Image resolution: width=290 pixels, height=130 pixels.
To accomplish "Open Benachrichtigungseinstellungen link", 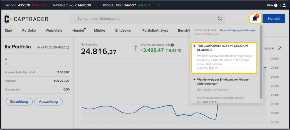I will (238, 30).
